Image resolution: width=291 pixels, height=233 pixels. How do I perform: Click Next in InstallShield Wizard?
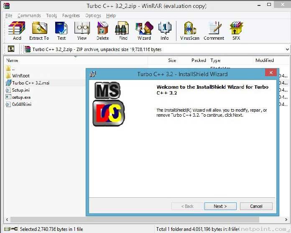click(x=220, y=206)
